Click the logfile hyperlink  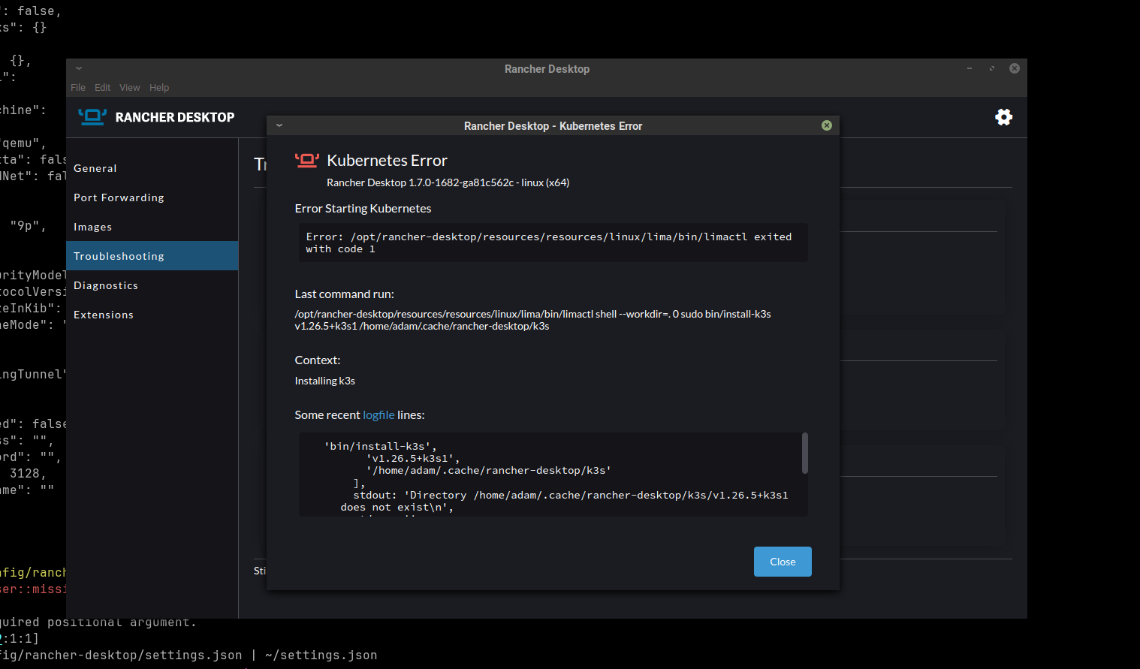tap(378, 414)
